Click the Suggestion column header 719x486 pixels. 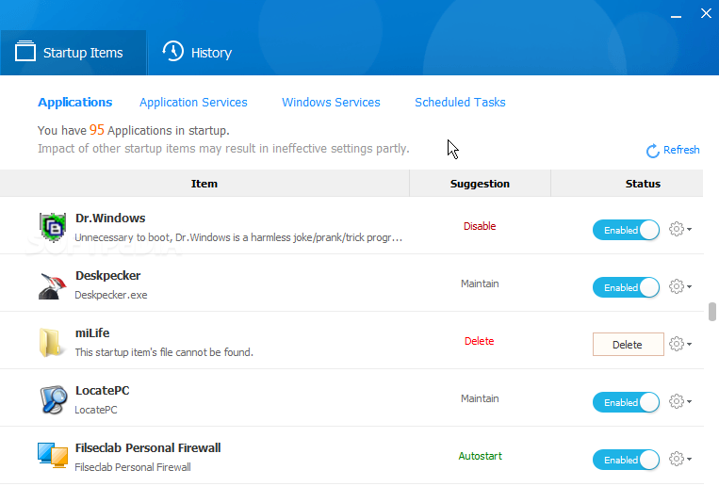[480, 184]
